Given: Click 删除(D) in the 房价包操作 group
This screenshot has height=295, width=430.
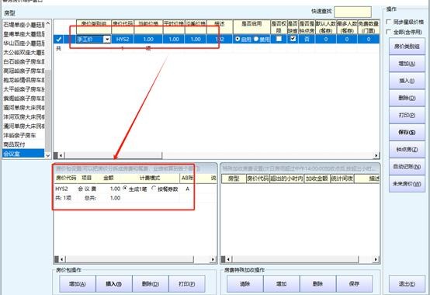Looking at the screenshot, I should 151,284.
